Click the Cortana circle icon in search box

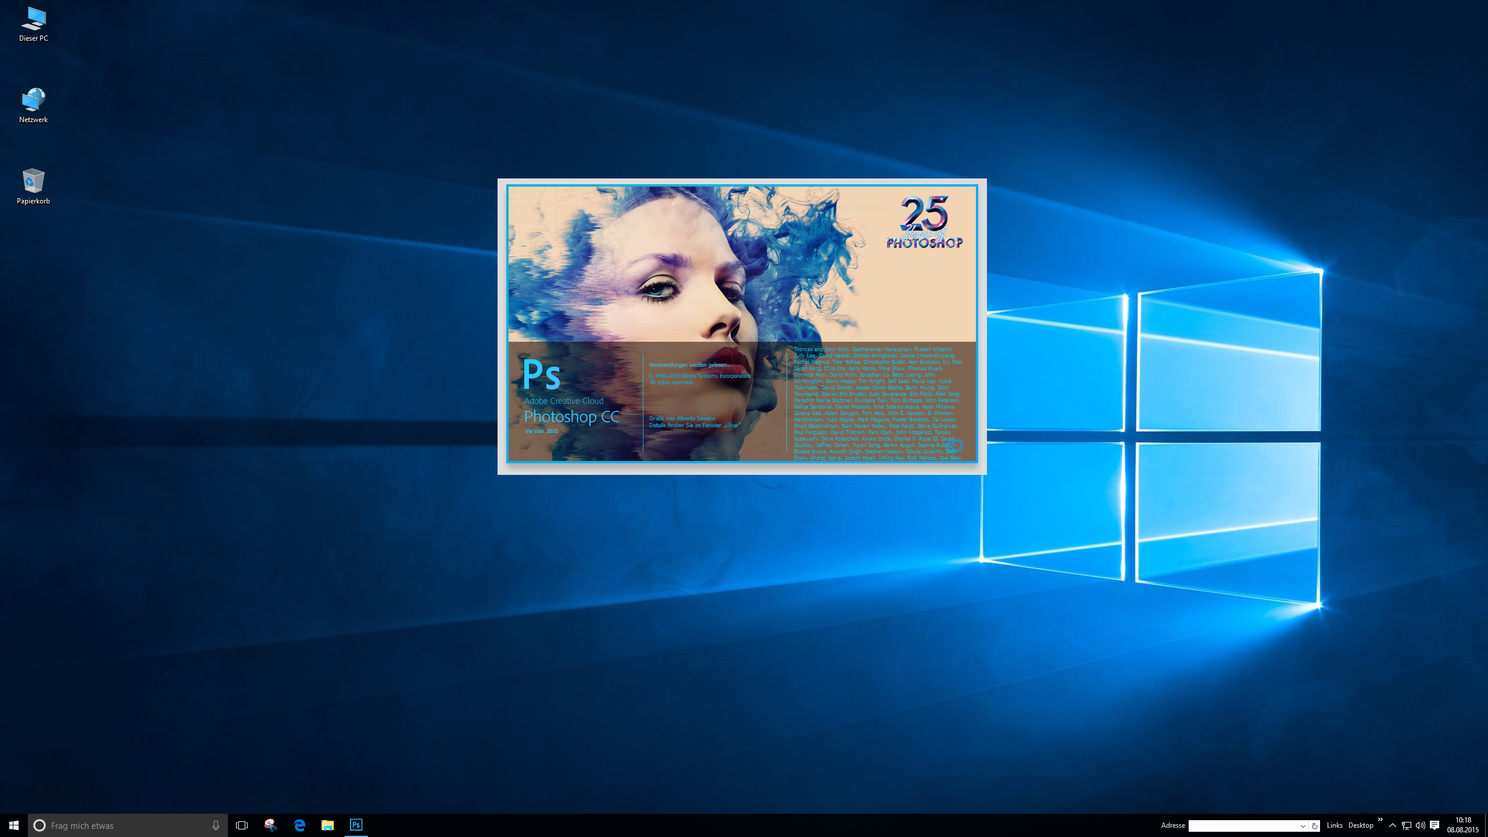point(40,825)
